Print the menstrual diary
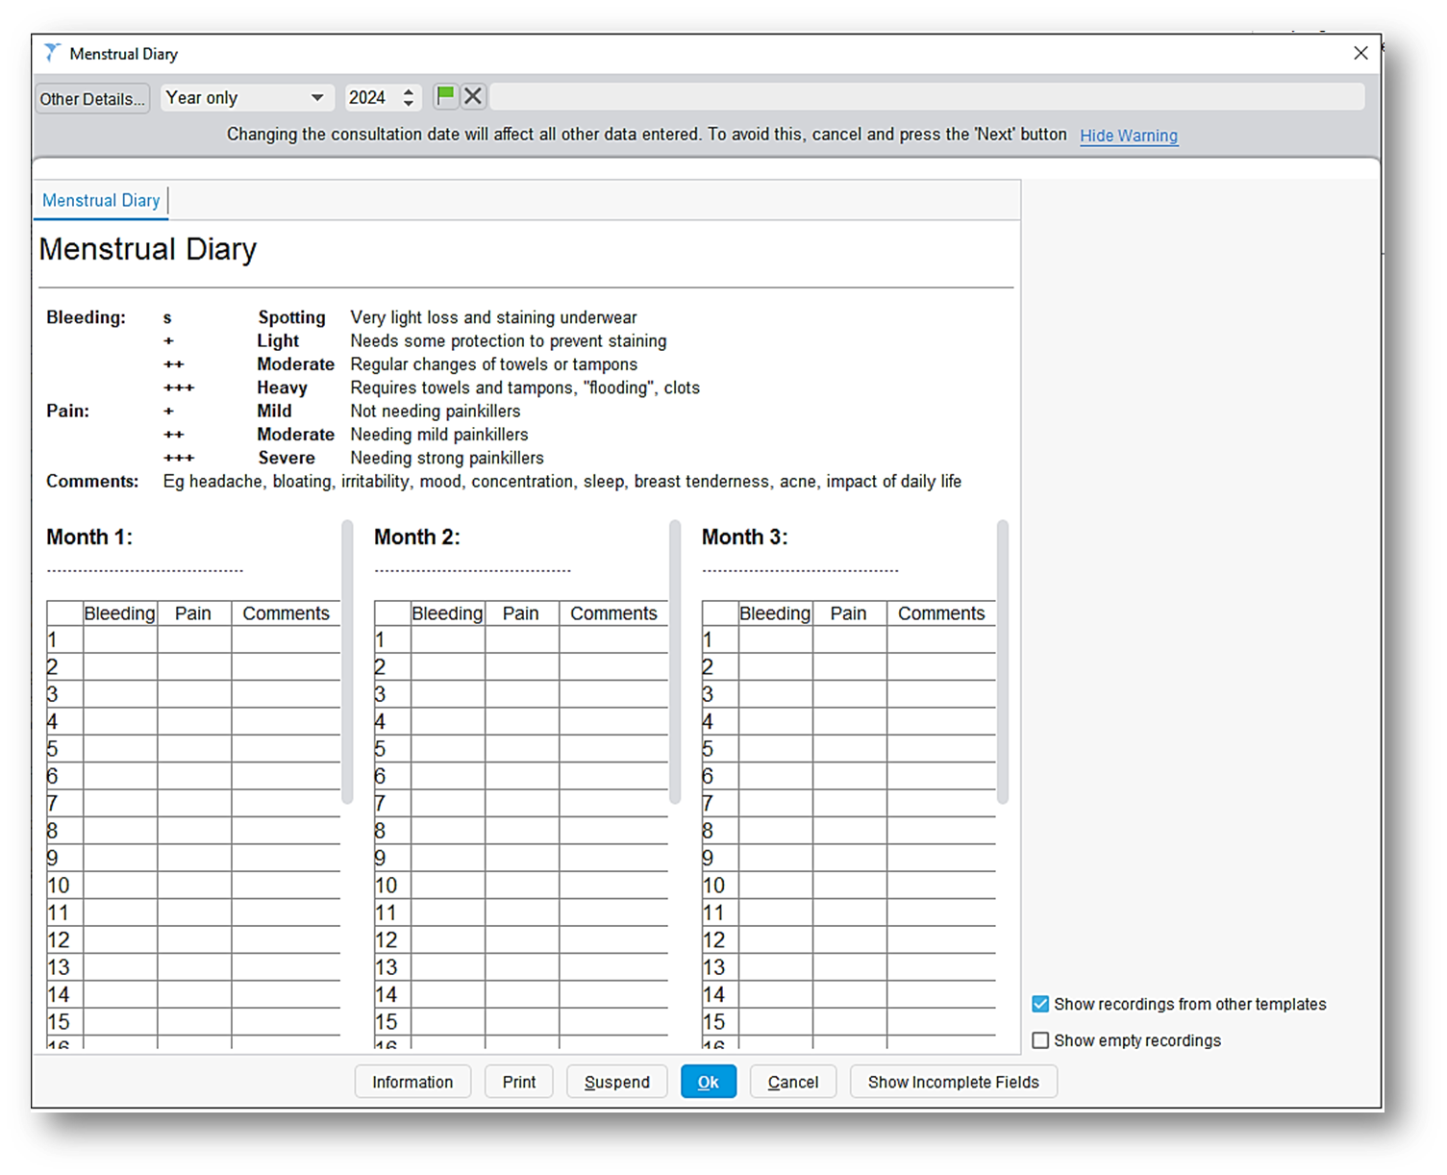The image size is (1447, 1175). (x=519, y=1082)
